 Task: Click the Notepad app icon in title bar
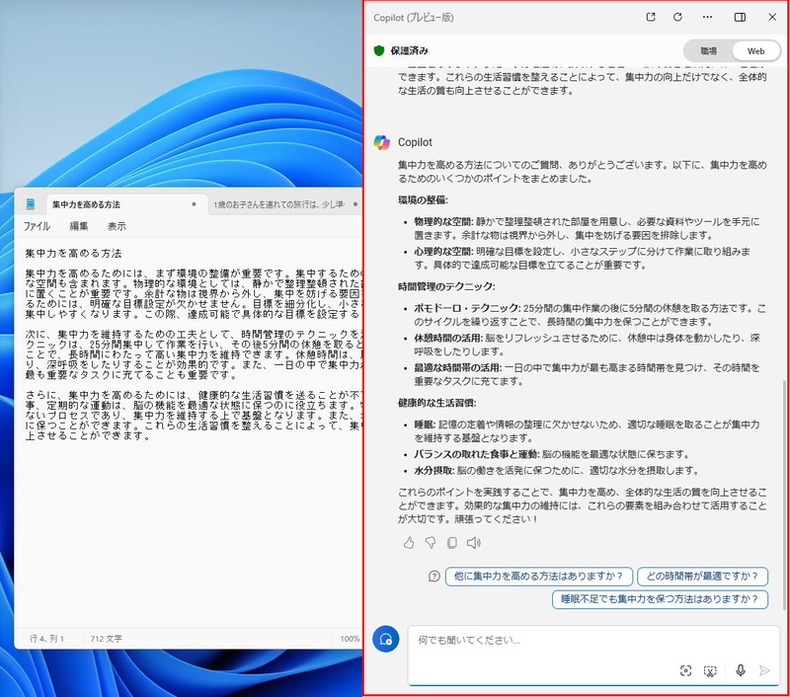pos(31,204)
